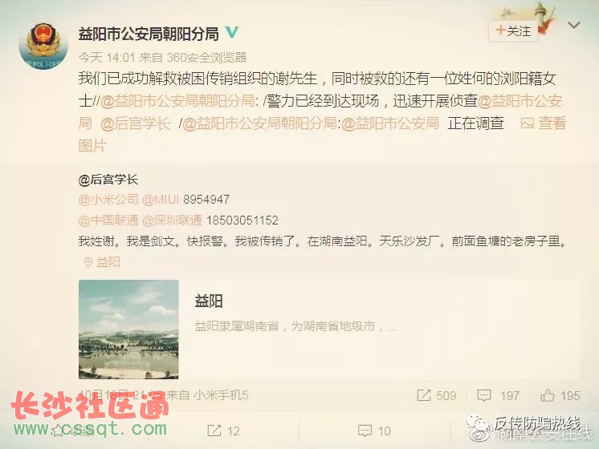Open the 益阳市公安局朝阳分局 account name
The image size is (599, 449).
click(x=149, y=34)
